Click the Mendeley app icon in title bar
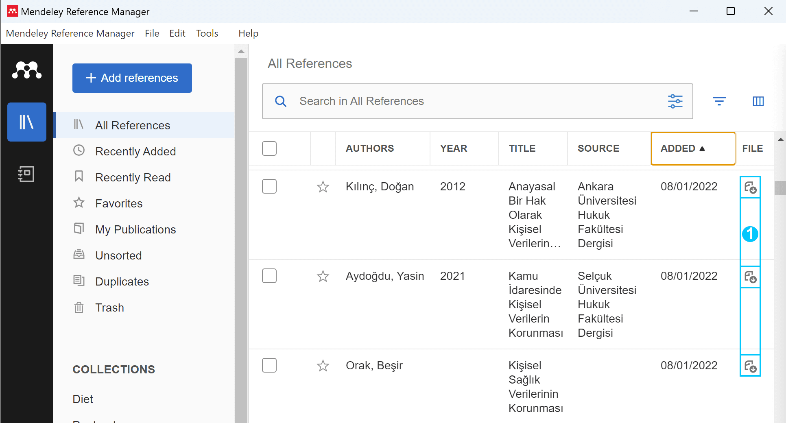This screenshot has height=423, width=786. pos(13,11)
